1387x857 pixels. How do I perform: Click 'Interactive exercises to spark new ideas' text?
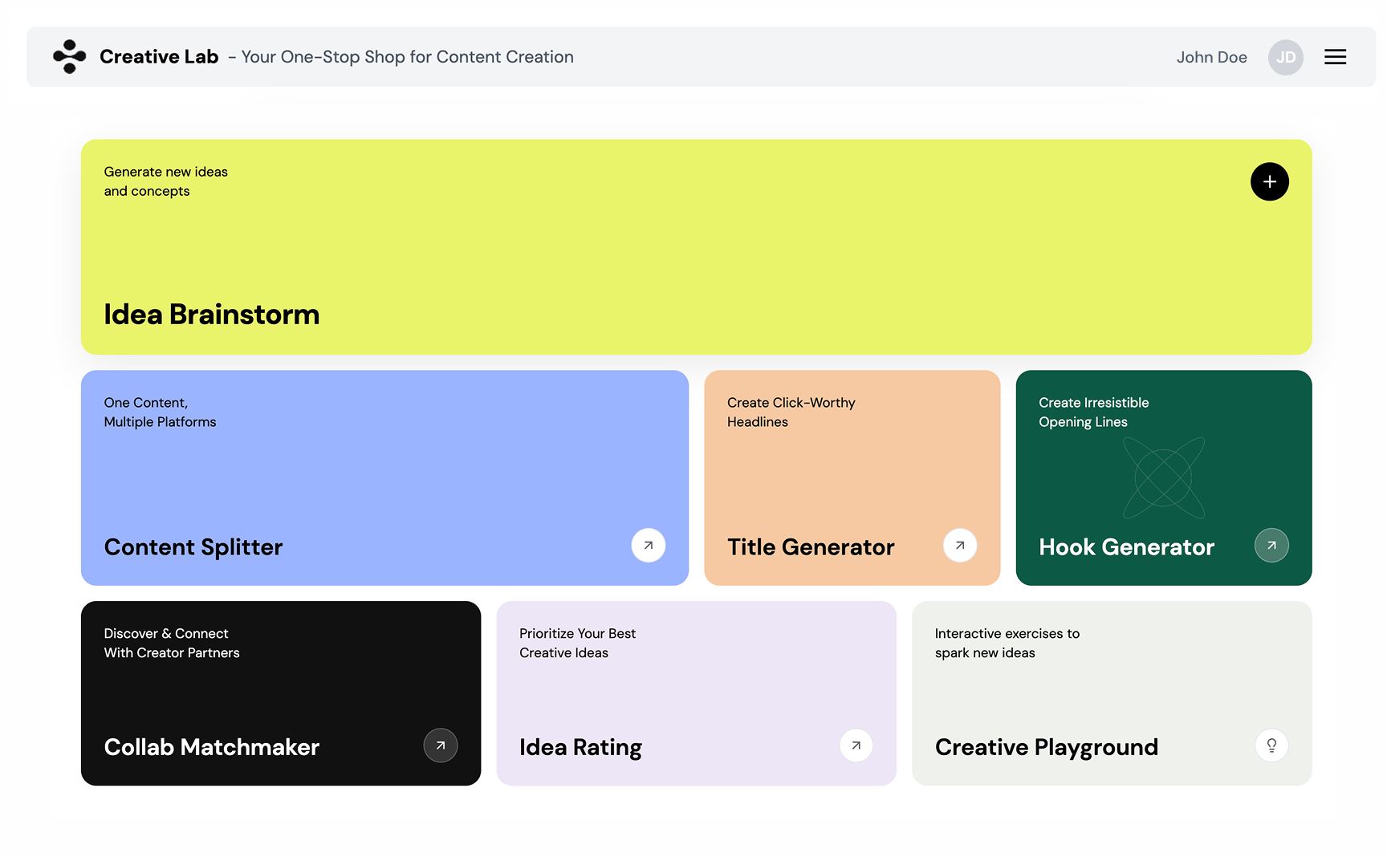[1007, 644]
